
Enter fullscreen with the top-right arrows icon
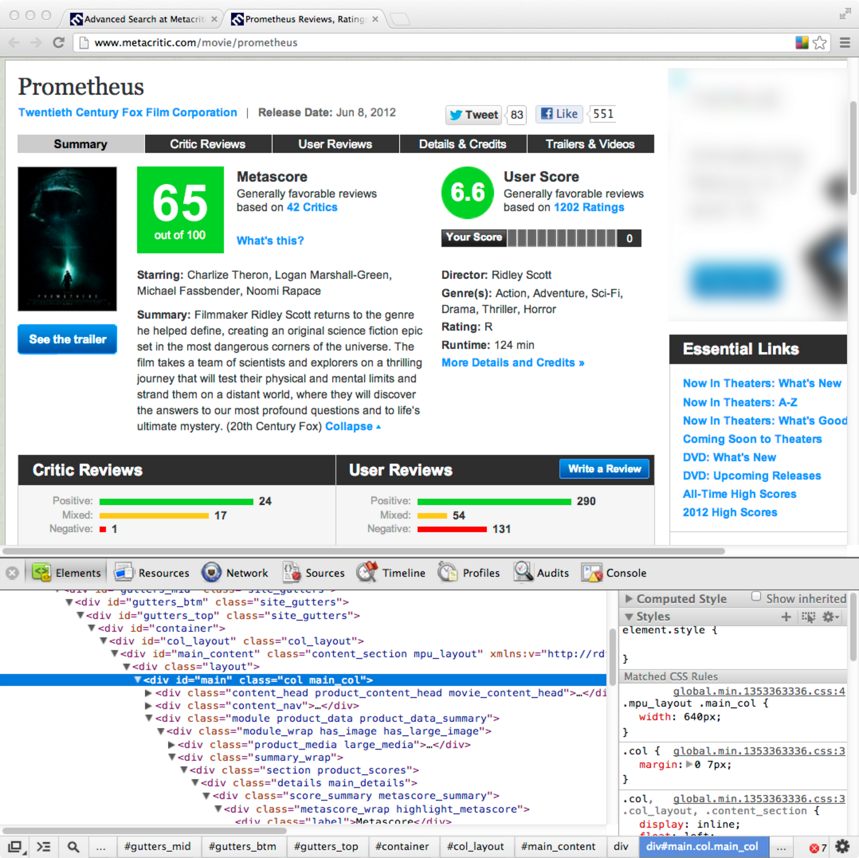tap(845, 14)
